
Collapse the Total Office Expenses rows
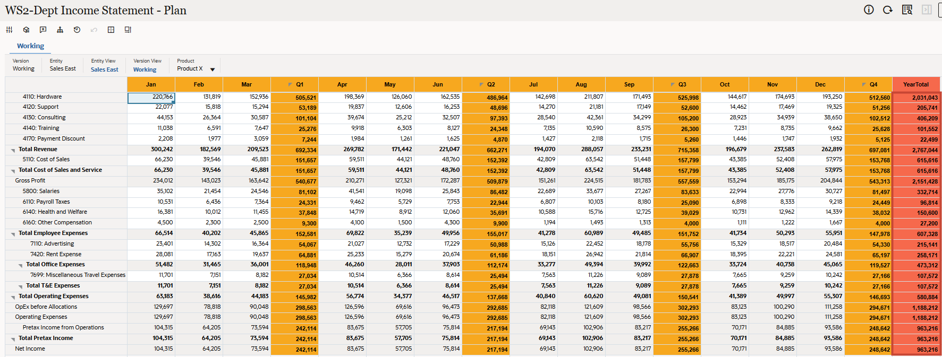pyautogui.click(x=21, y=265)
